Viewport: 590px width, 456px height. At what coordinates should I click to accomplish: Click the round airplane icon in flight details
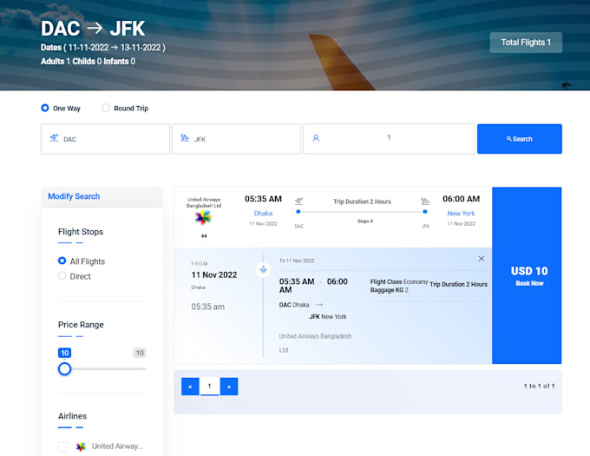[263, 269]
